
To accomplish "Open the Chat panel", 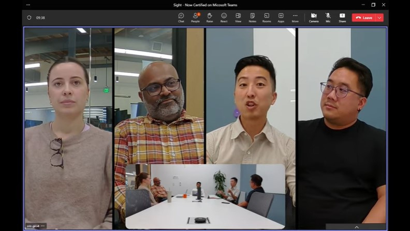I will pos(181,17).
